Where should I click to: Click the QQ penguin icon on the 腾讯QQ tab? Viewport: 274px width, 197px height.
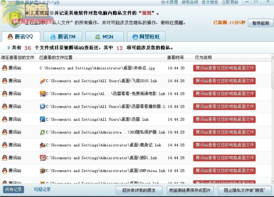10,37
